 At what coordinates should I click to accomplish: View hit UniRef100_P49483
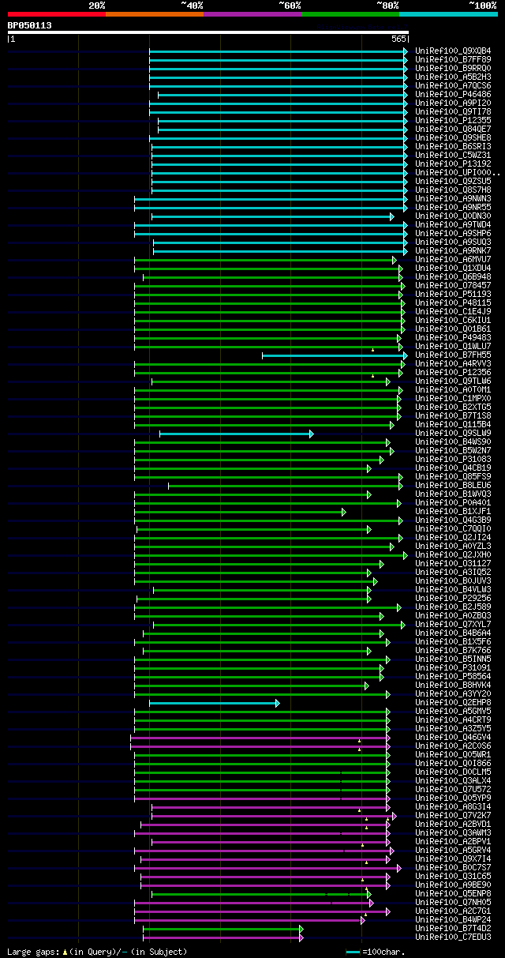[x=453, y=338]
